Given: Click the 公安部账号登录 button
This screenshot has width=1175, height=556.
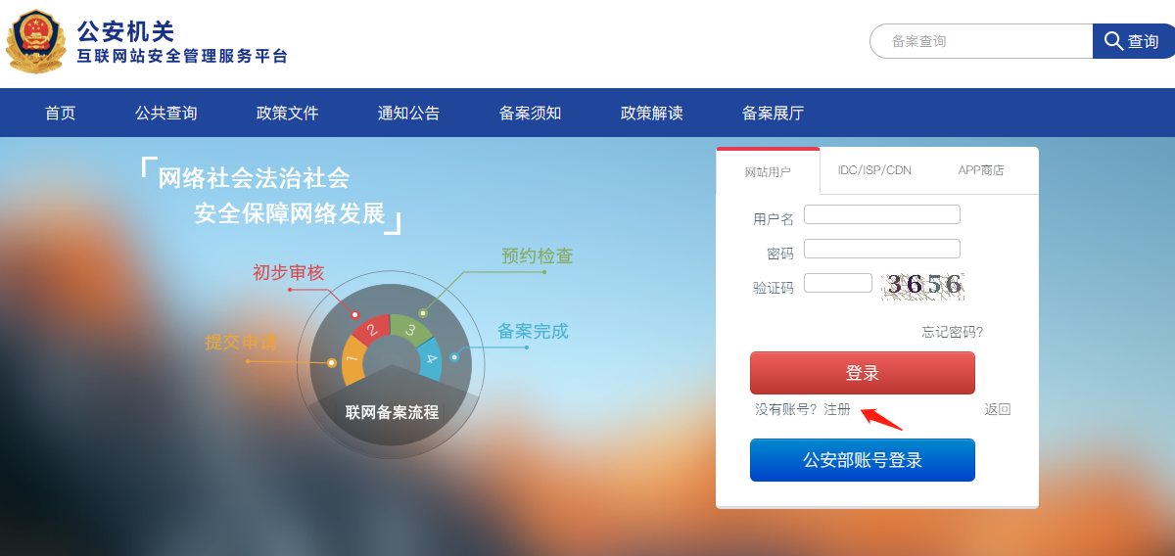Looking at the screenshot, I should (863, 460).
